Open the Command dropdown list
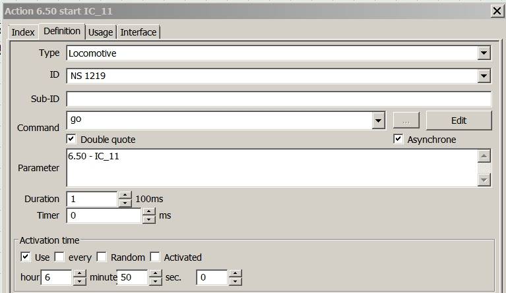The width and height of the screenshot is (506, 293). point(378,120)
